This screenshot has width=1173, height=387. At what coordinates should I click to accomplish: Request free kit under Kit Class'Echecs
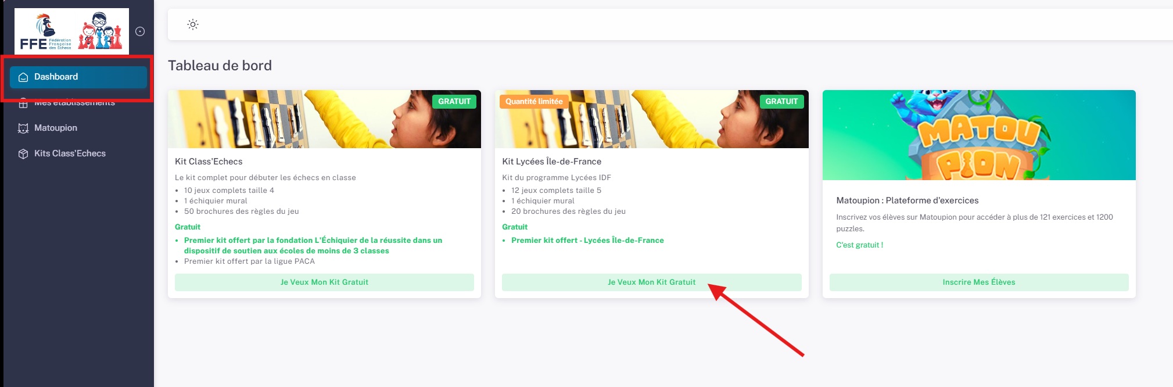pyautogui.click(x=324, y=282)
